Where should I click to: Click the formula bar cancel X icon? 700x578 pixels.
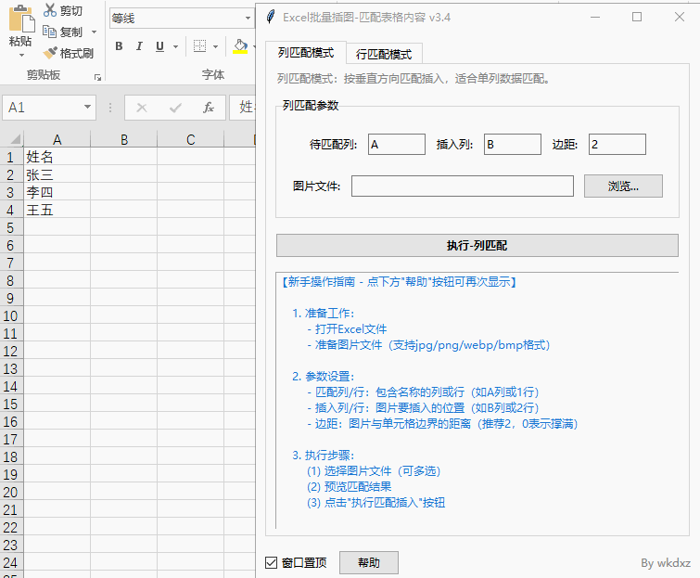click(x=142, y=108)
